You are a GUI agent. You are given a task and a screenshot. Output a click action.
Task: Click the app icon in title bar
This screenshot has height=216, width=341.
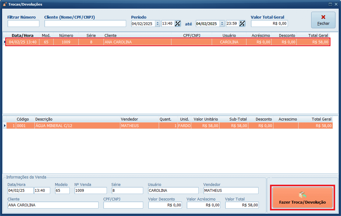coord(4,4)
